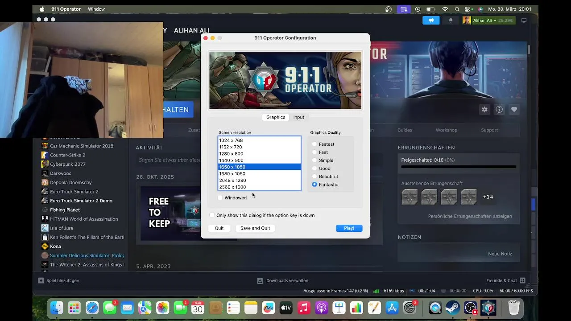Open FaceTime from the Dock
The width and height of the screenshot is (571, 321).
(180, 308)
